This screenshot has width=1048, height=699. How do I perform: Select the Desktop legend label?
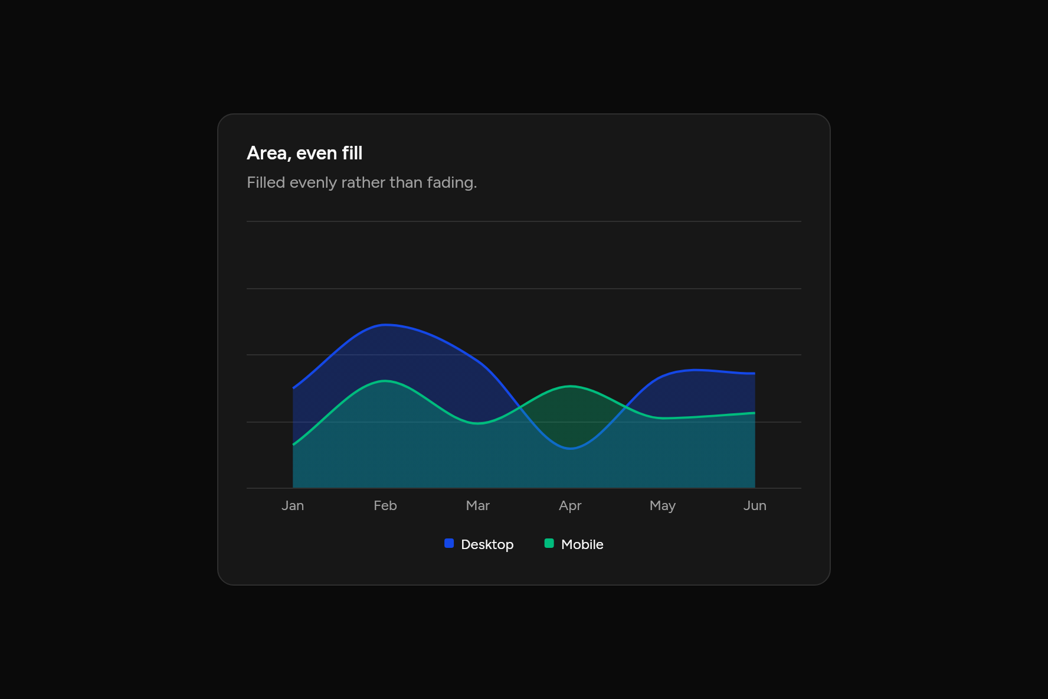click(x=487, y=544)
